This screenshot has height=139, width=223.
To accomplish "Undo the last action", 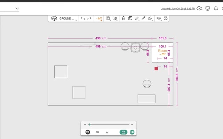I will 83,18.
